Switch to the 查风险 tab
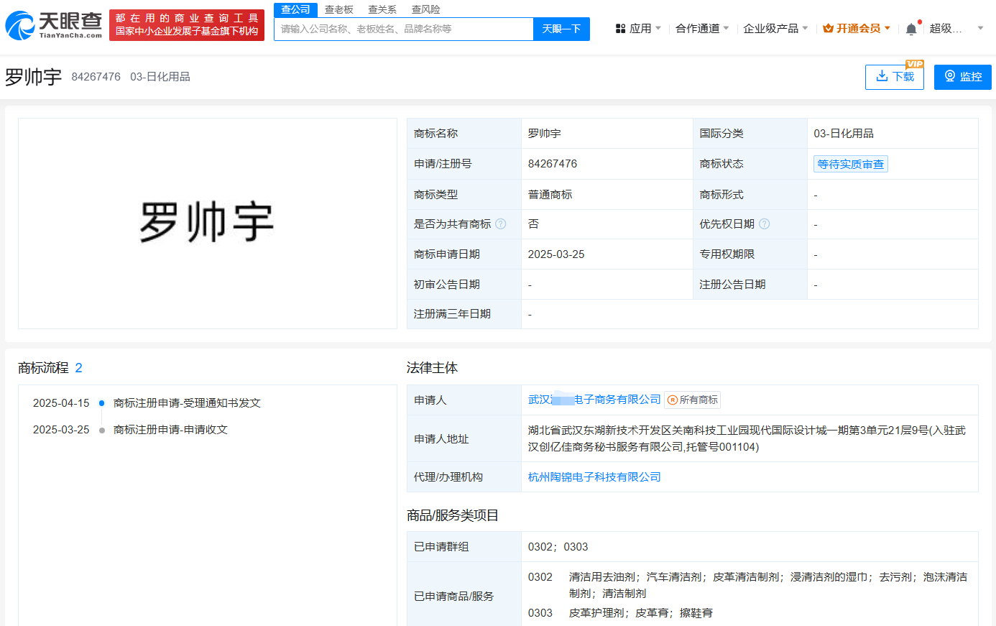 tap(425, 9)
